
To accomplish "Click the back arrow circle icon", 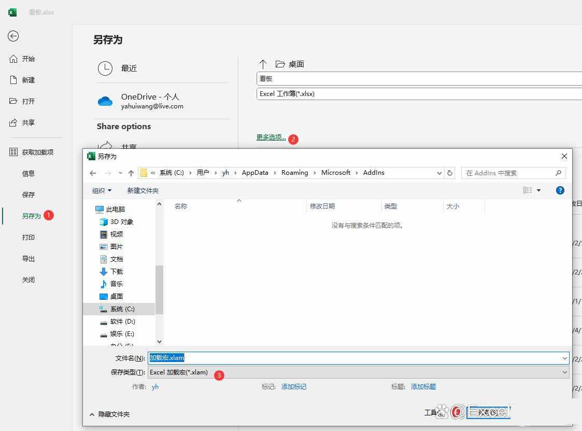I will coord(13,36).
